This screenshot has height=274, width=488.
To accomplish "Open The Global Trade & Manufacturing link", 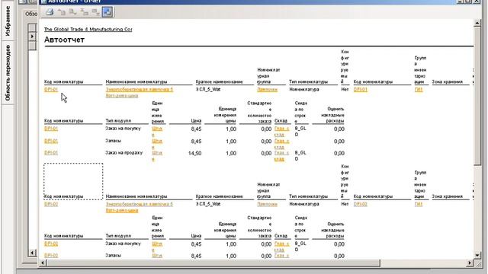I will point(88,29).
